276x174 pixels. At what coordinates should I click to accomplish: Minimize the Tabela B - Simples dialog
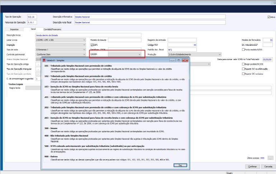[x=172, y=60]
